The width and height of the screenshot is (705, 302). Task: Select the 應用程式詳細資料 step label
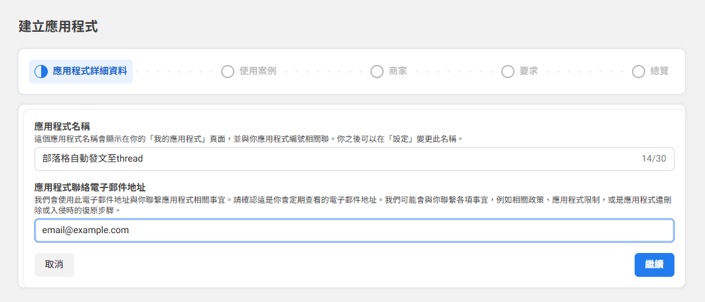pos(90,71)
